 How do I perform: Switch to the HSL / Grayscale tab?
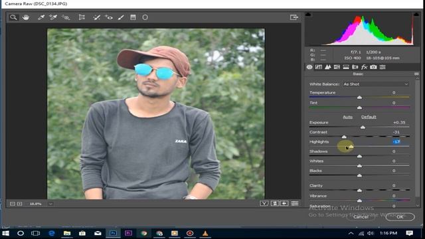(x=337, y=67)
